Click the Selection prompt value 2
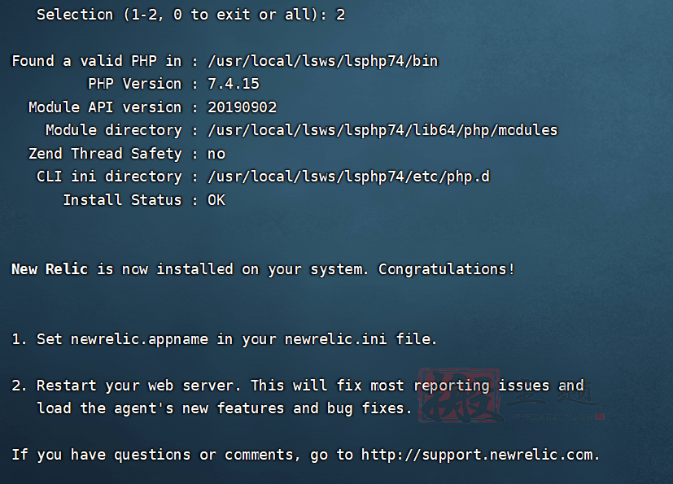The image size is (673, 484). 340,15
